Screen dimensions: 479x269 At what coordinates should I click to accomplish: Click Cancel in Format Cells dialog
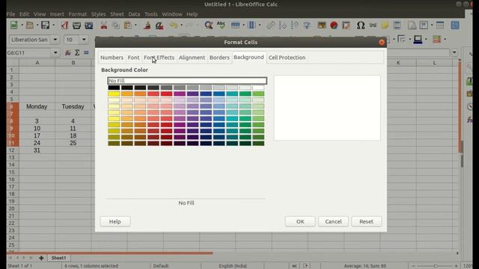tap(333, 222)
